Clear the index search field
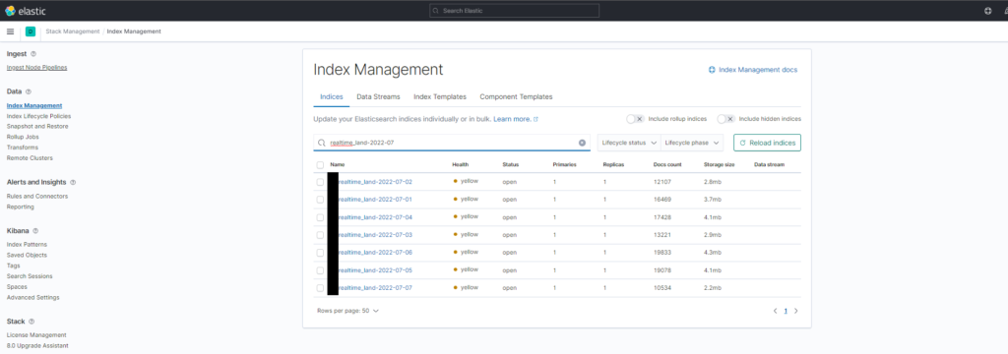The image size is (1008, 354). click(x=582, y=143)
